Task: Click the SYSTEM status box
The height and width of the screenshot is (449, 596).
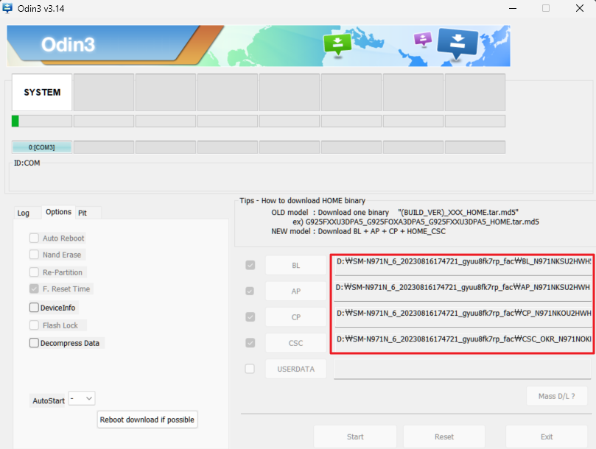Action: pos(42,92)
